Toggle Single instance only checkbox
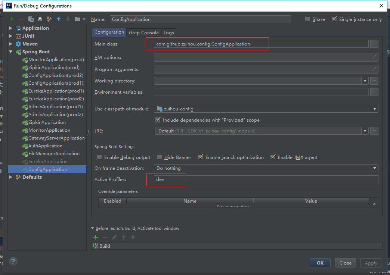The image size is (390, 275). pyautogui.click(x=334, y=19)
